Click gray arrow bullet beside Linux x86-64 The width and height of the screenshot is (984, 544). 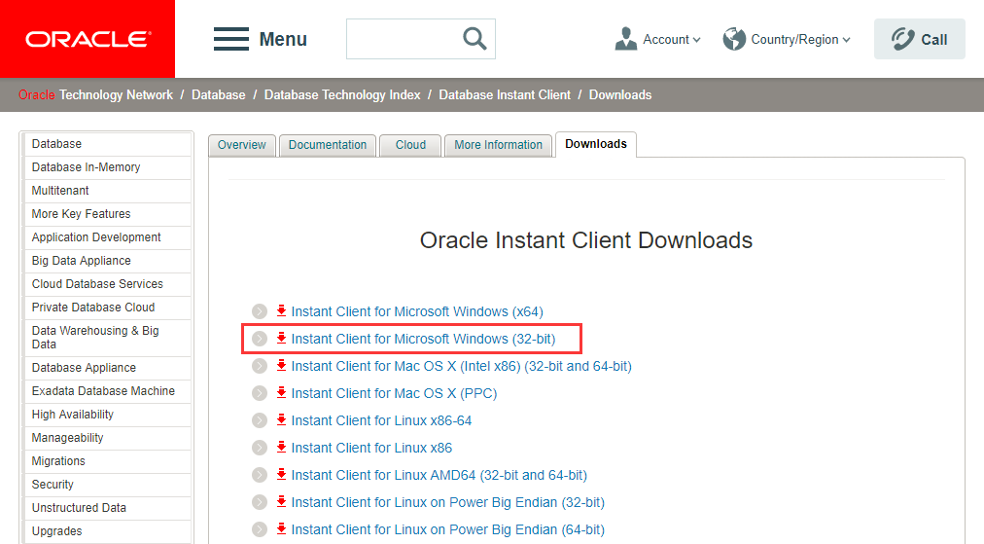260,420
